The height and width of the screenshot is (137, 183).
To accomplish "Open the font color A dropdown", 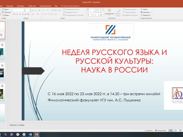I will (40, 14).
